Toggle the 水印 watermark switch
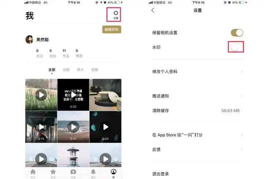The height and width of the screenshot is (179, 264). (x=236, y=47)
